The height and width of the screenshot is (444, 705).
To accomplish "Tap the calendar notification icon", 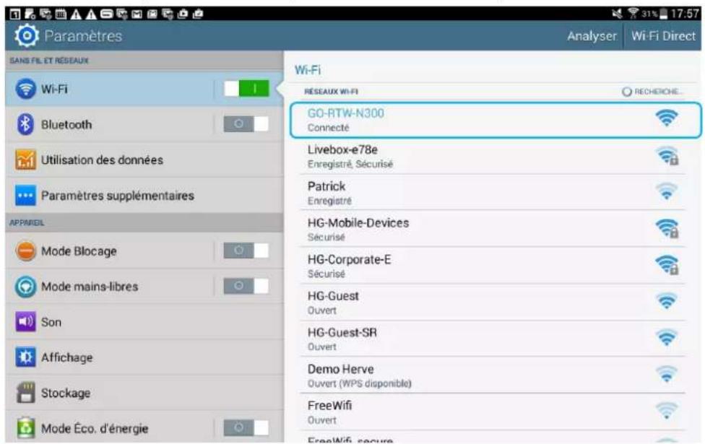I will (60, 14).
